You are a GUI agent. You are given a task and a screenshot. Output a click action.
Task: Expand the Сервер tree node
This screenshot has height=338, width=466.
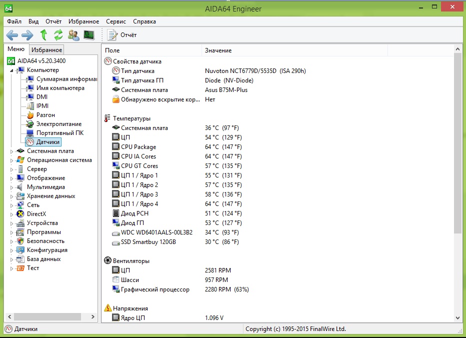pos(11,169)
